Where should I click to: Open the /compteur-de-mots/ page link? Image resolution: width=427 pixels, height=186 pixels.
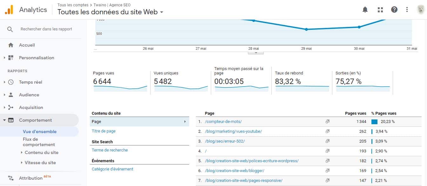tap(224, 121)
